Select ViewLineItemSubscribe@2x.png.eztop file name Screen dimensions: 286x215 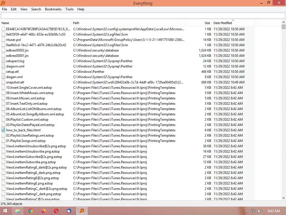[34, 157]
